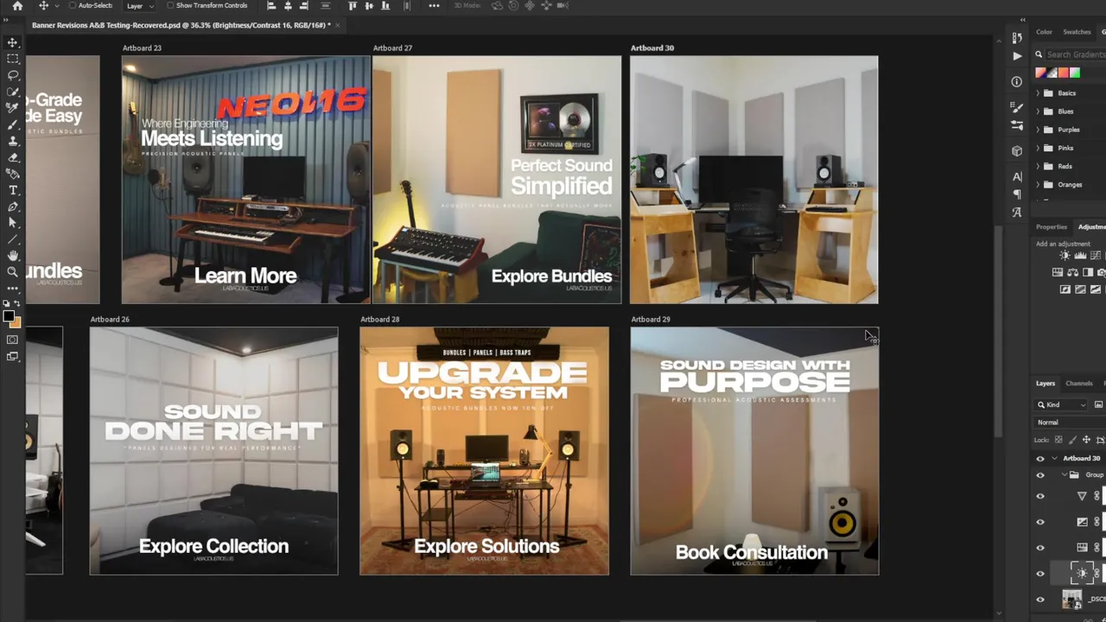Select the Rectangular Marquee tool
Image resolution: width=1106 pixels, height=622 pixels.
(13, 59)
